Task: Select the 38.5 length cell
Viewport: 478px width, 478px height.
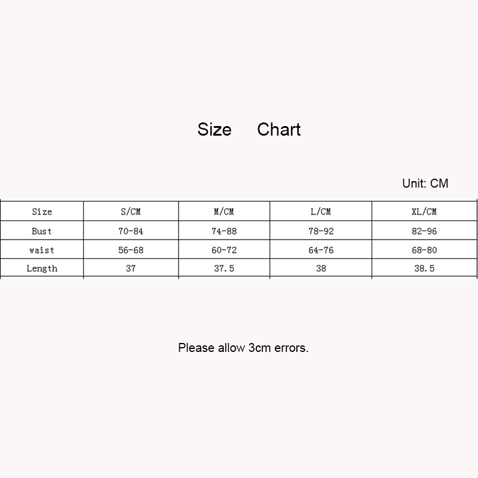Action: click(x=424, y=269)
